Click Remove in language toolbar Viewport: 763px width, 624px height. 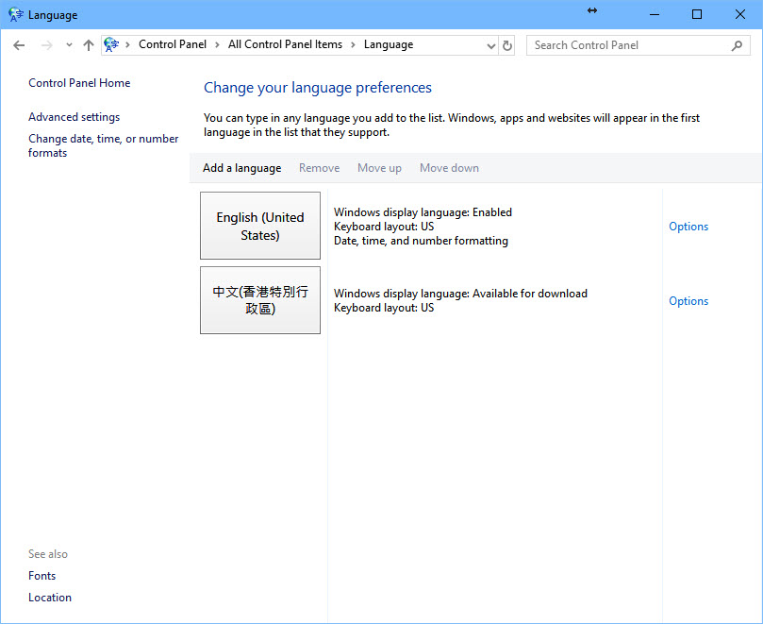[319, 168]
